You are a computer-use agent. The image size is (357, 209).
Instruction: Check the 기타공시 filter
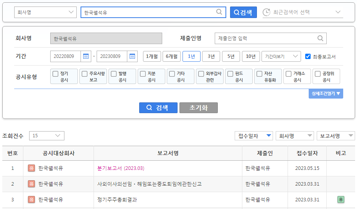point(172,74)
